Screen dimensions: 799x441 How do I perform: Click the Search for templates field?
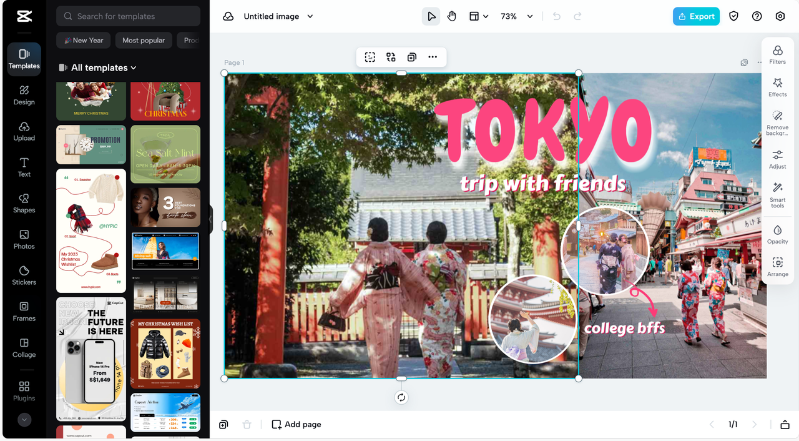pos(128,16)
